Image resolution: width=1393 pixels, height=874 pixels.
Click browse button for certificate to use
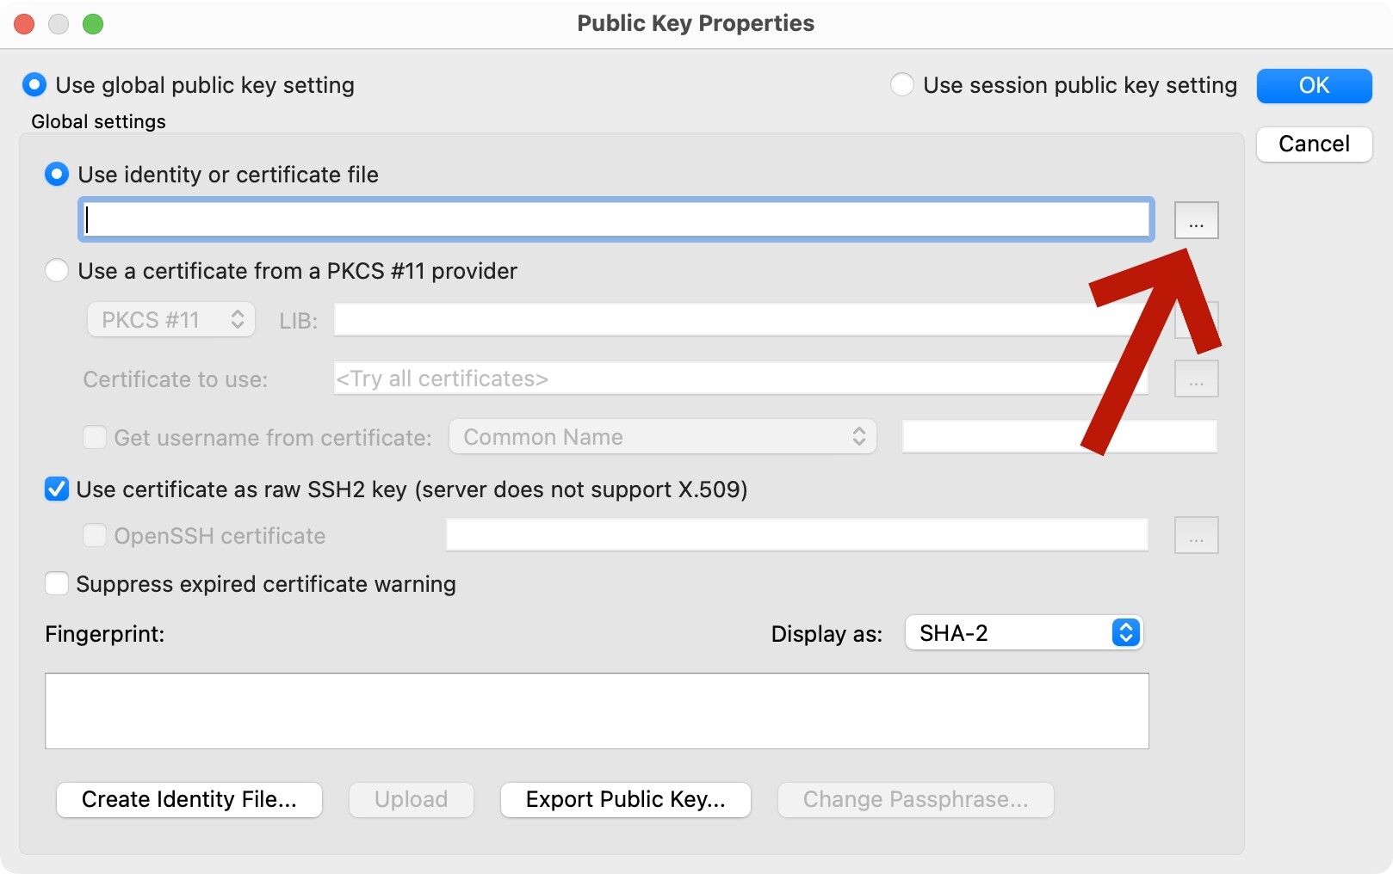point(1196,379)
